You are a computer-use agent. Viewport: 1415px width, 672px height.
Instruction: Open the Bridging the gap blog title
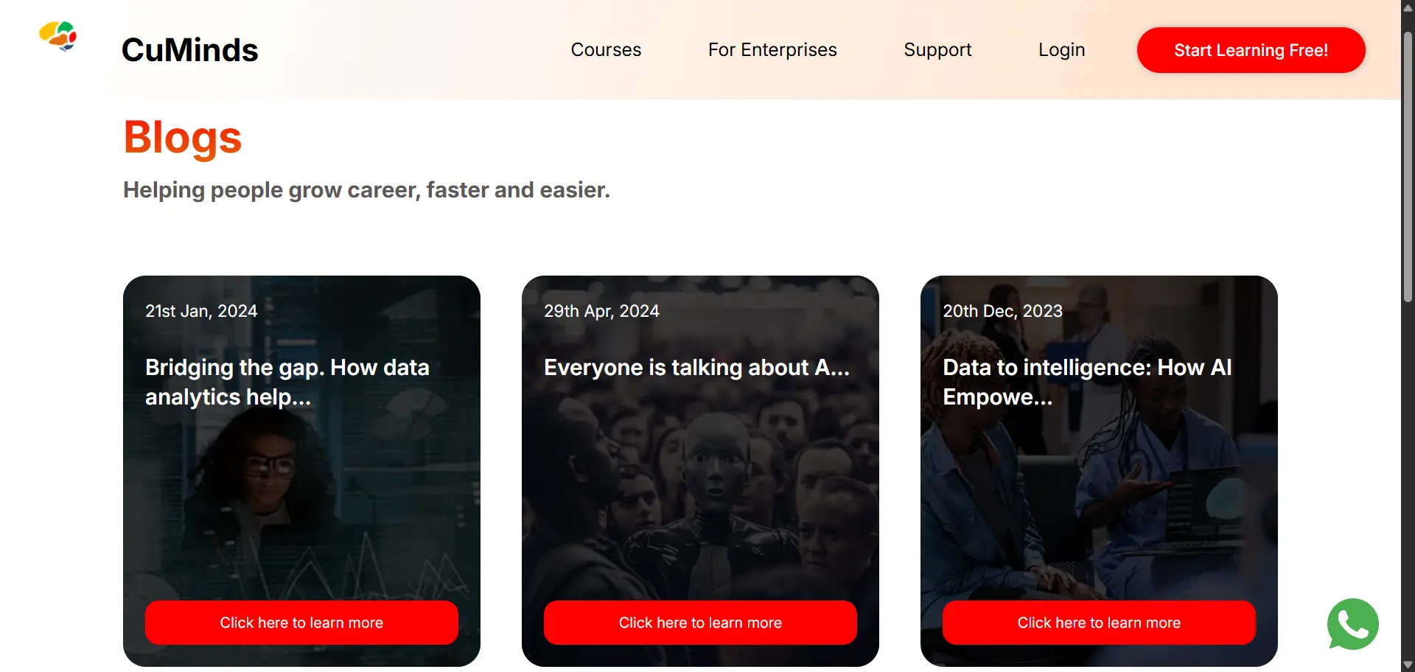tap(287, 382)
